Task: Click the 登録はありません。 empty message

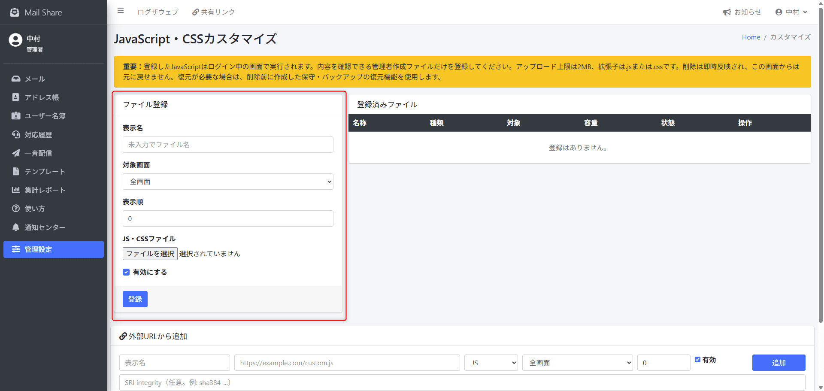Action: coord(578,148)
